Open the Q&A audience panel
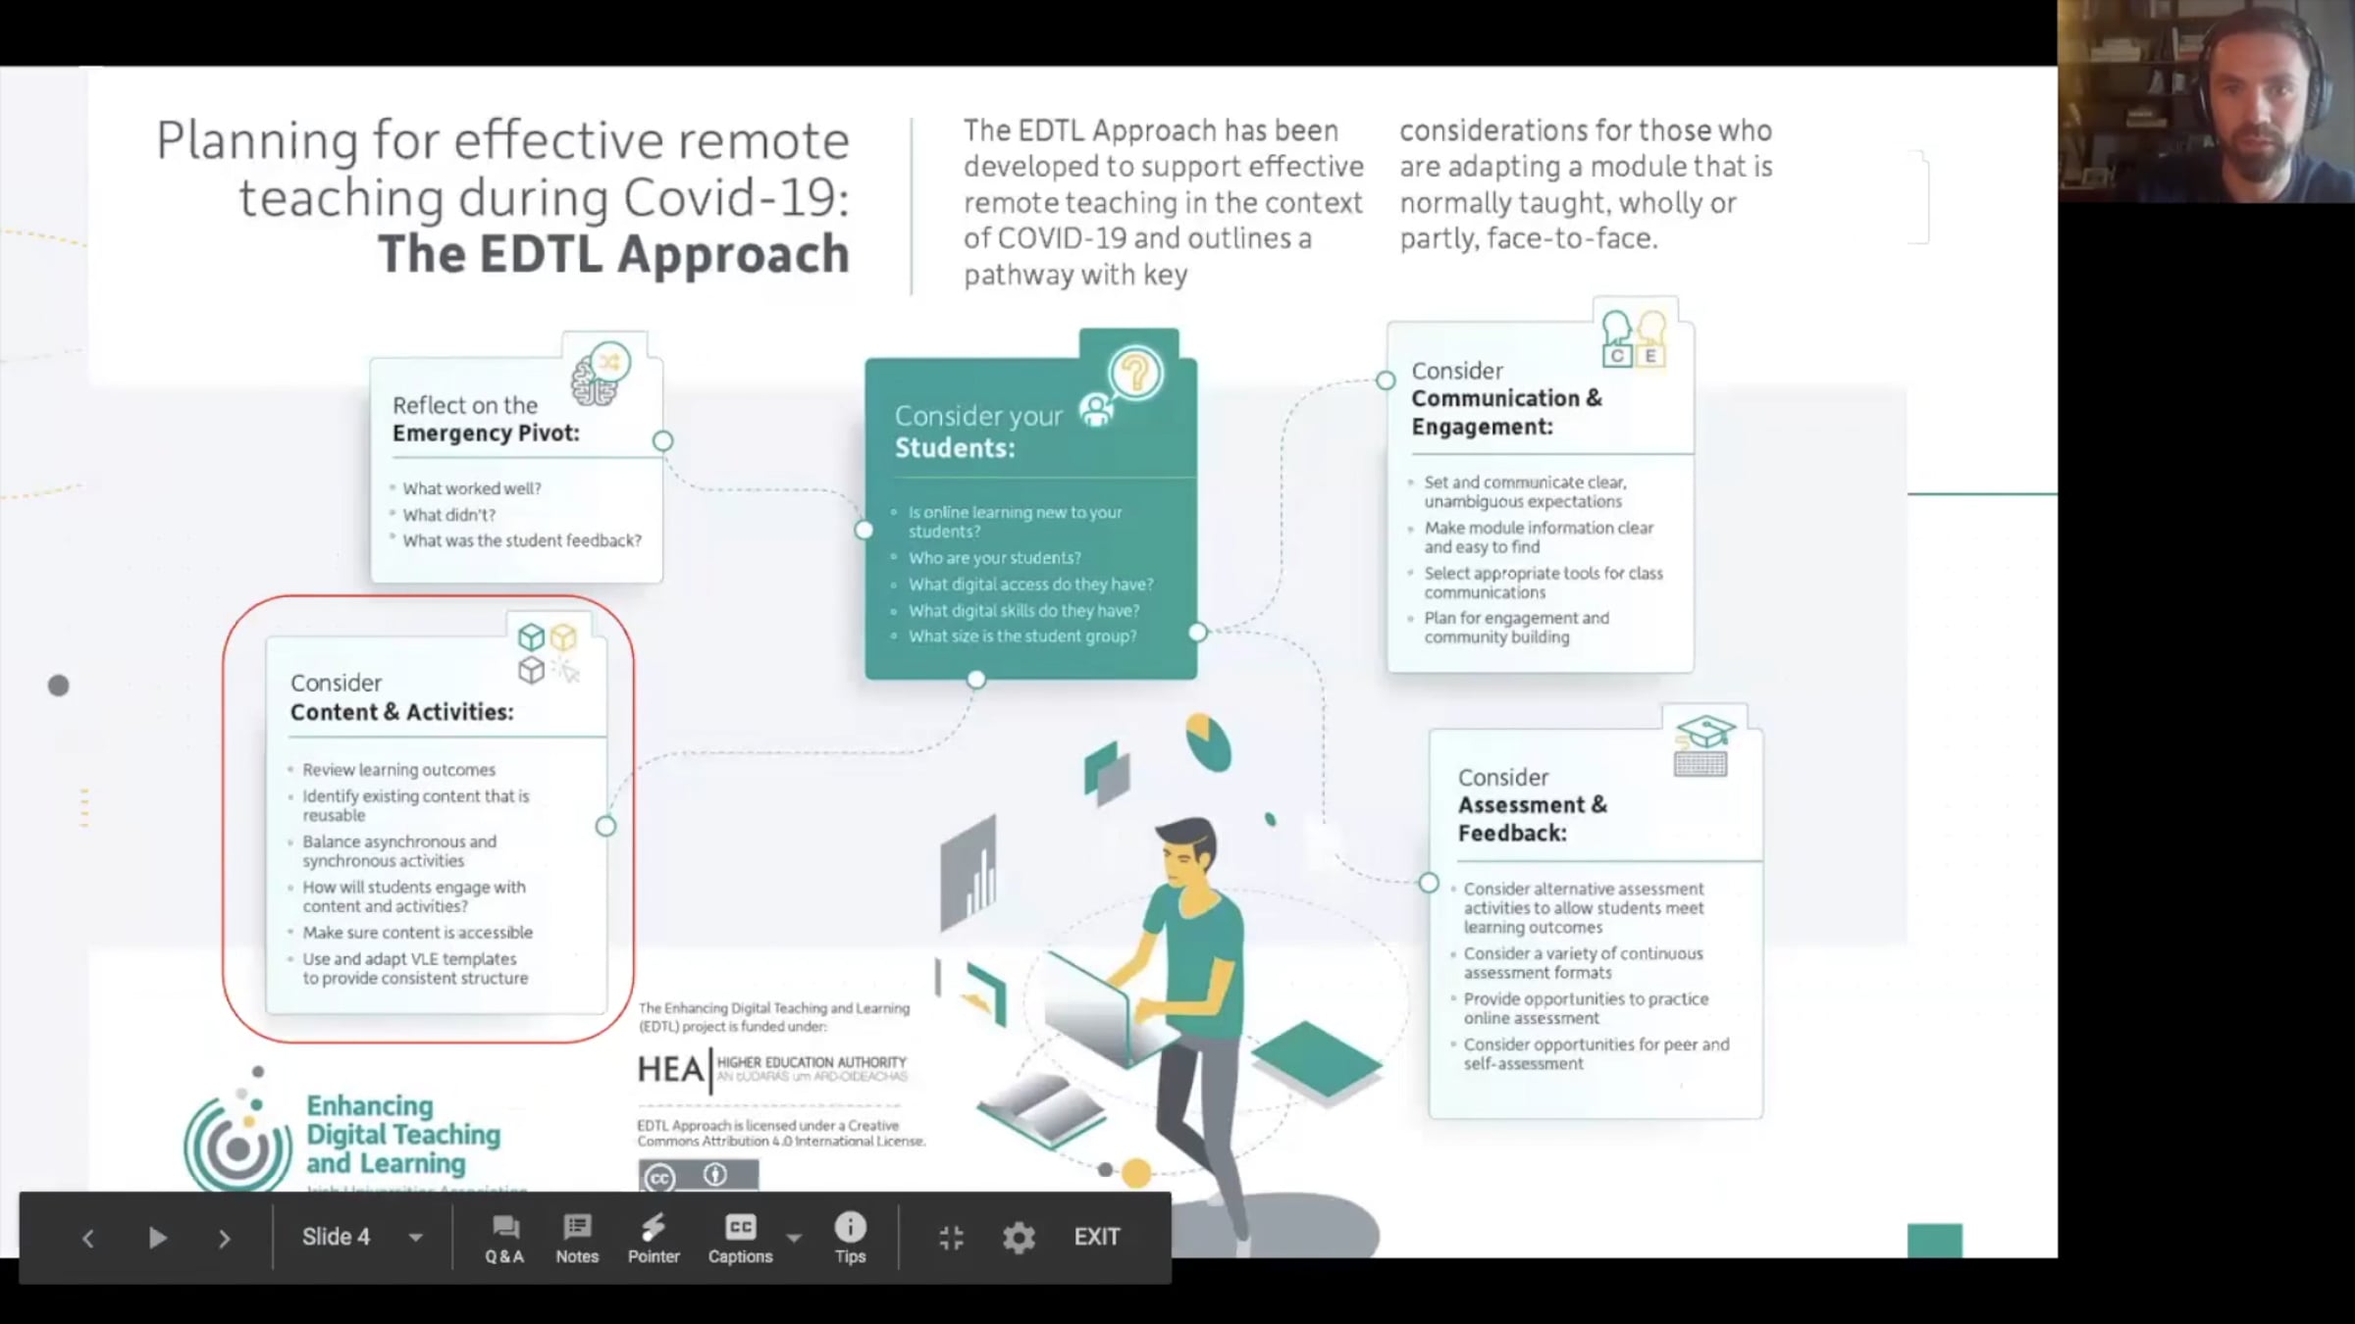 (504, 1240)
